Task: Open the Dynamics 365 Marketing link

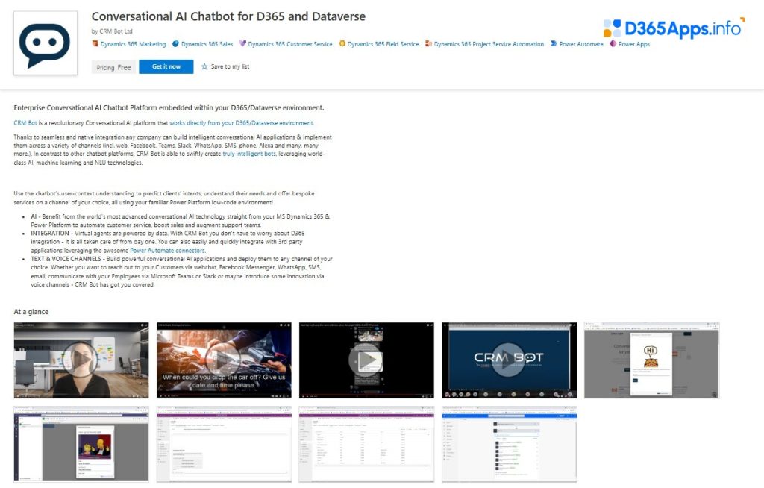Action: (x=133, y=44)
